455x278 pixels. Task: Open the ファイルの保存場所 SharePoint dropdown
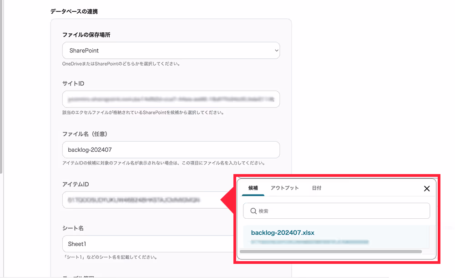(x=171, y=51)
